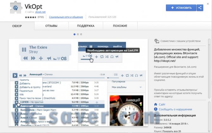
Task: Choose Добавить в группу in the context menu
Action: pyautogui.click(x=30, y=87)
